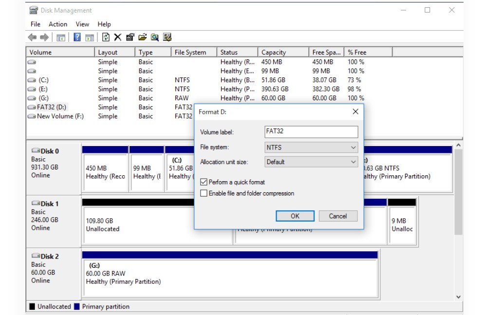Click the drive icon of the New Volume (F:) row

coord(32,116)
